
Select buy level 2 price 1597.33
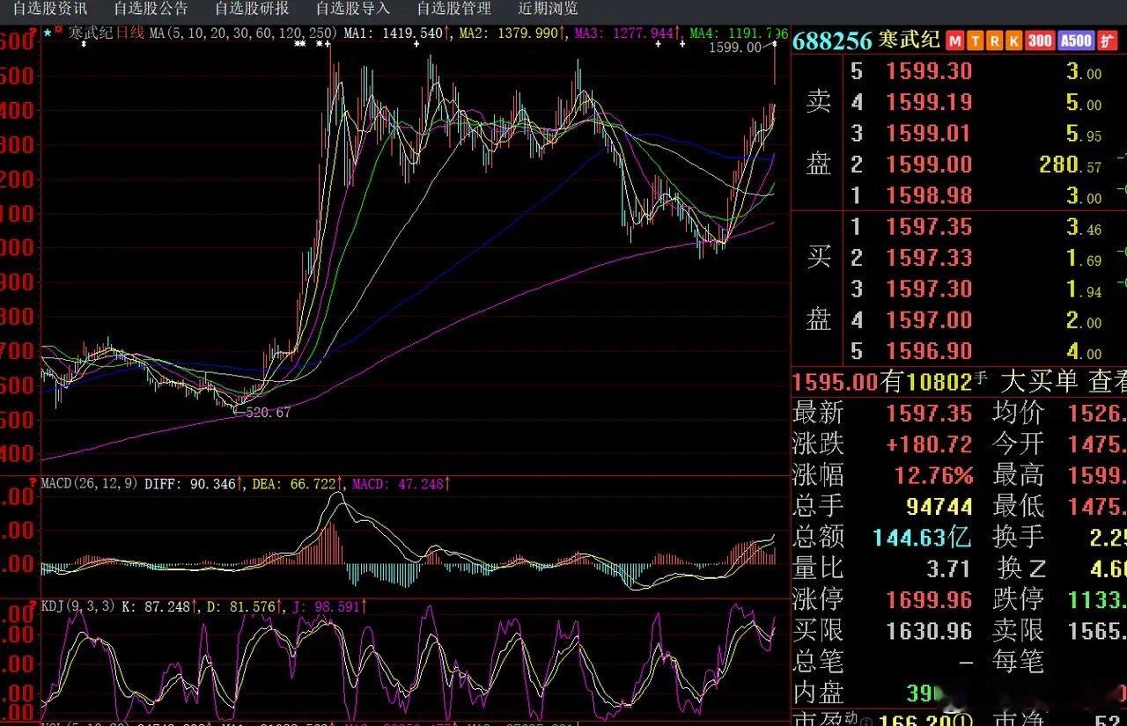coord(929,258)
